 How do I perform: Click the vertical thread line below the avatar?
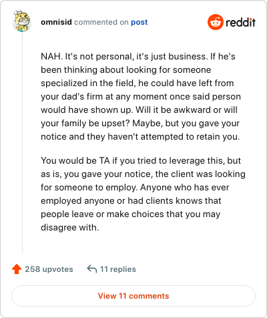22,143
